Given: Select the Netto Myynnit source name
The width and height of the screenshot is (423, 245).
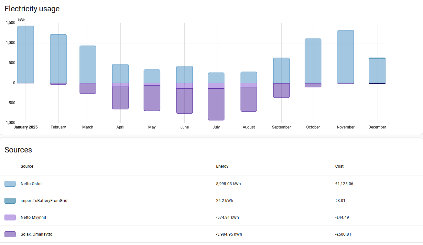Looking at the screenshot, I should 33,217.
